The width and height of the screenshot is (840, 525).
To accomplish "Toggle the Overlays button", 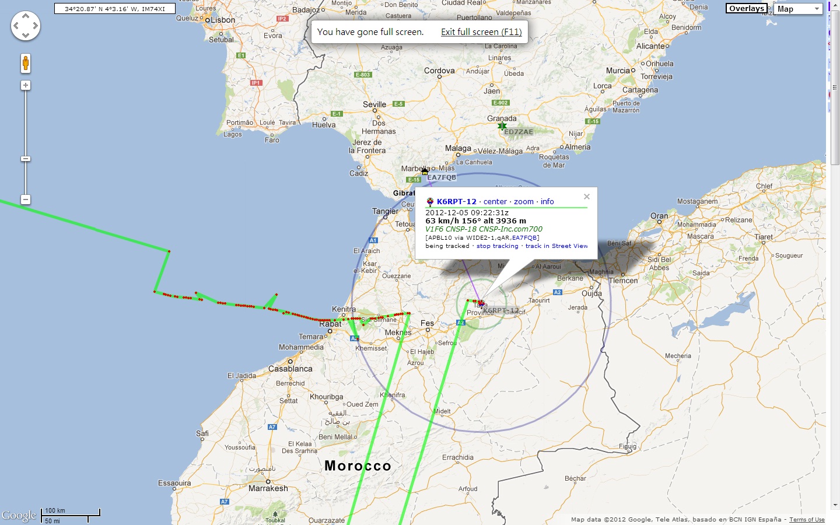I will click(747, 8).
